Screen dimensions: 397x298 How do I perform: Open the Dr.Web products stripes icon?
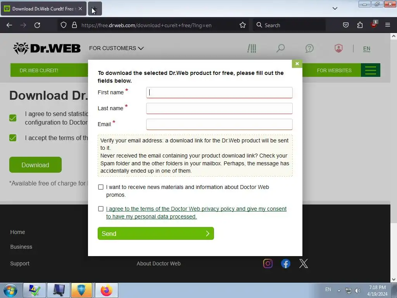(252, 48)
